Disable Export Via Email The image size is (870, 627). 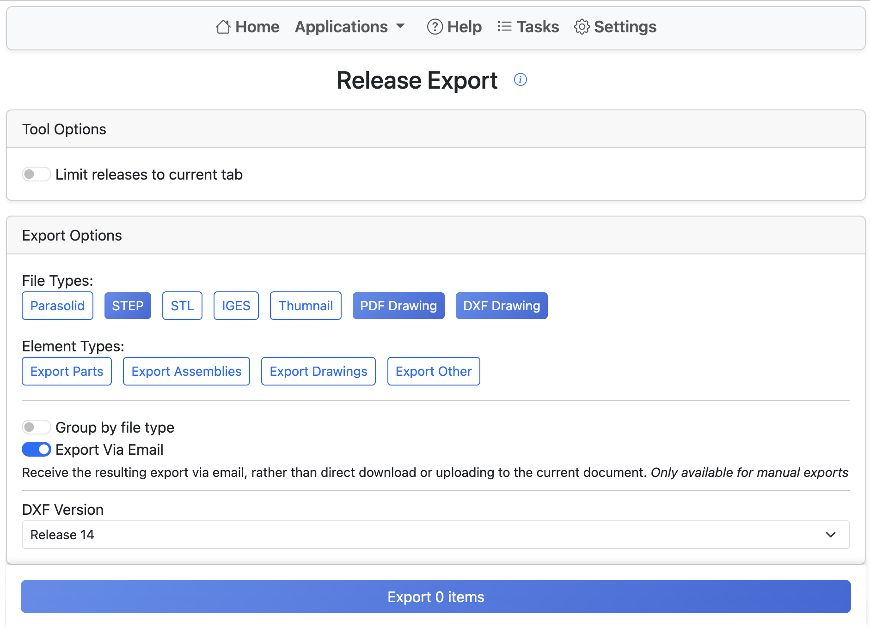36,449
